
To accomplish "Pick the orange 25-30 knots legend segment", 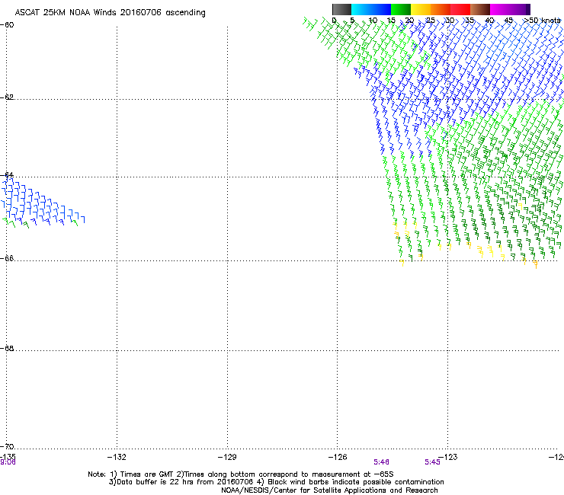I will coord(441,9).
